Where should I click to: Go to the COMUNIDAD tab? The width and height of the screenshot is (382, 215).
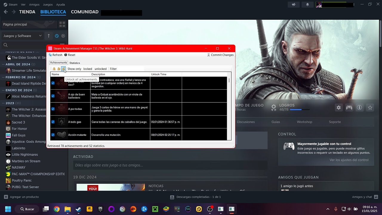point(85,12)
